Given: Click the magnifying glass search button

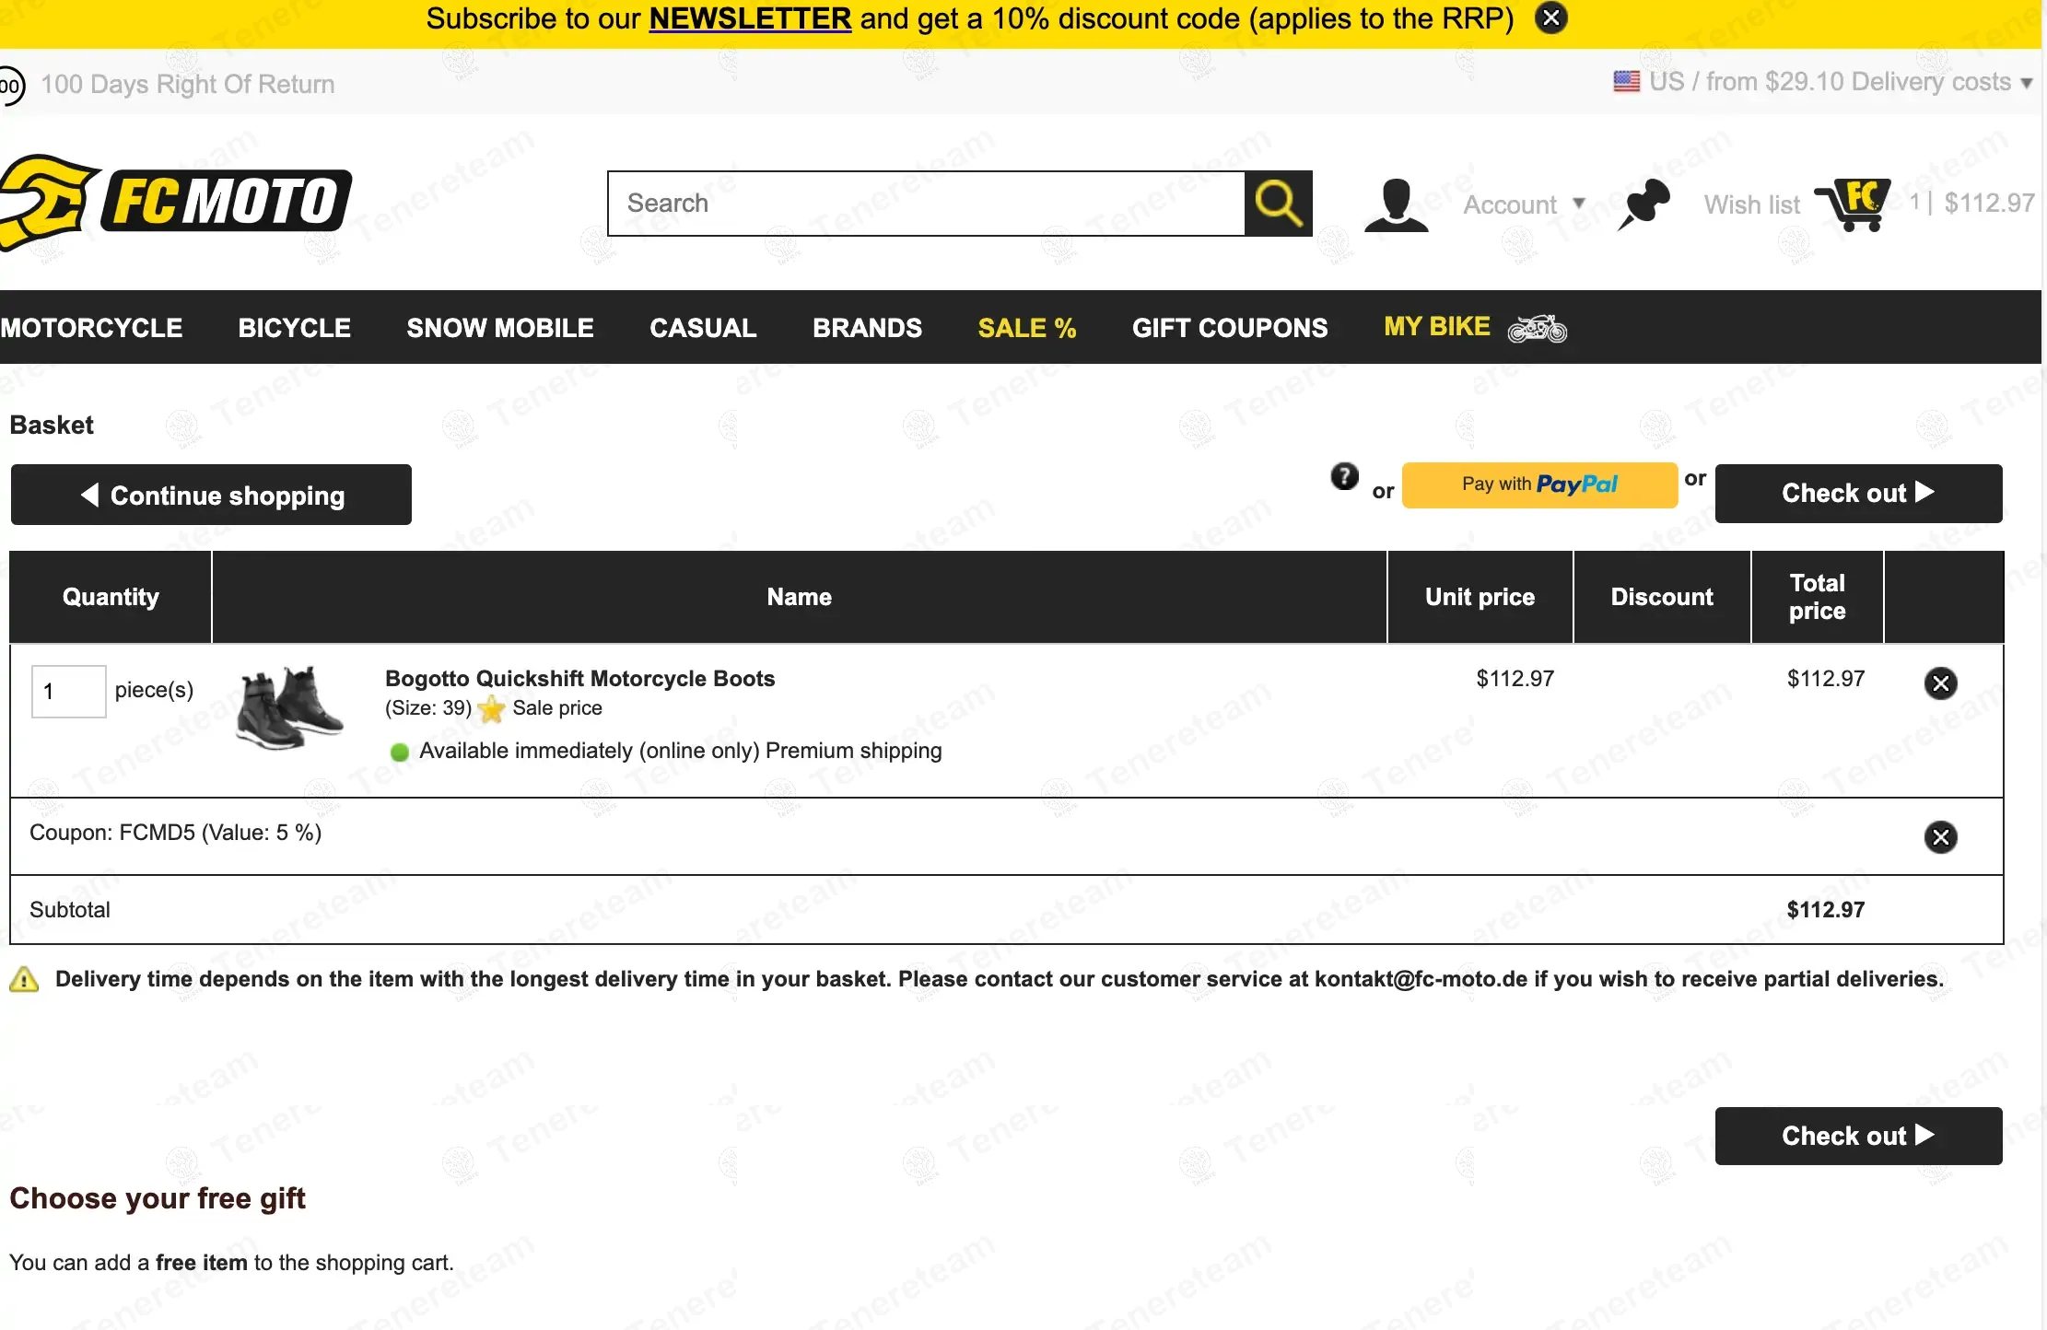Looking at the screenshot, I should pos(1279,203).
